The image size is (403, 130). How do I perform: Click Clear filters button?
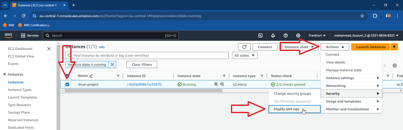(x=142, y=64)
